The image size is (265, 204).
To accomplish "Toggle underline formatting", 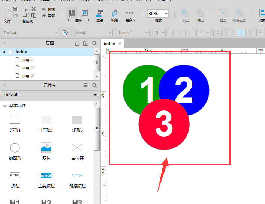I will 189,33.
